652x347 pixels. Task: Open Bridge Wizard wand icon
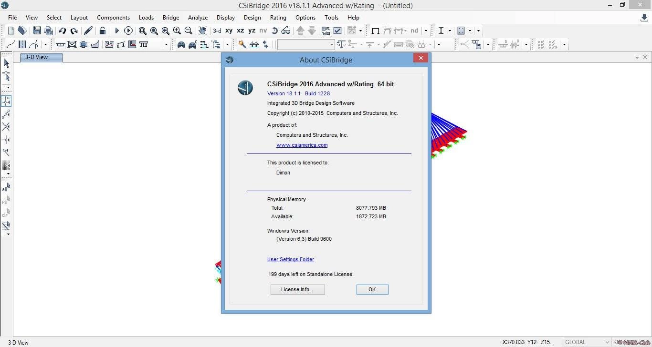pyautogui.click(x=242, y=44)
